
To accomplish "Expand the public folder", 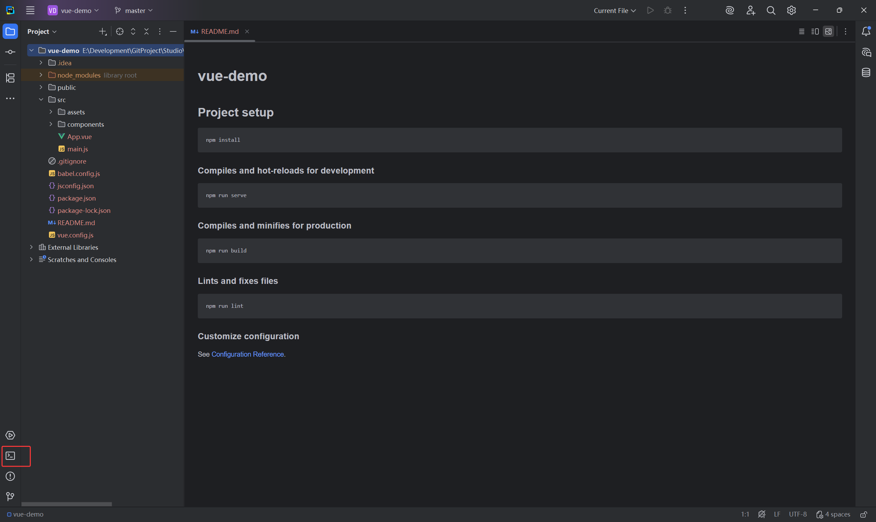I will pos(41,87).
